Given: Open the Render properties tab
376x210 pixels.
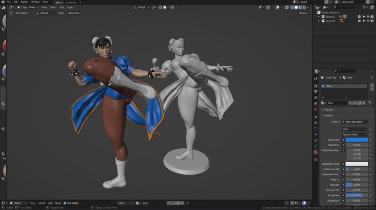Looking at the screenshot, I should coord(316,86).
